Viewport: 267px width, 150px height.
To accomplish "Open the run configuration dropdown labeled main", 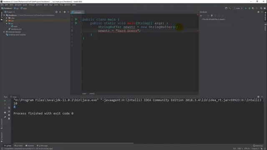I will tap(238, 8).
